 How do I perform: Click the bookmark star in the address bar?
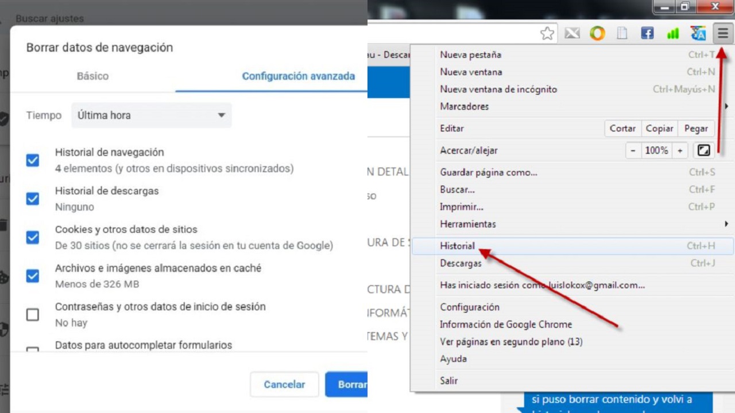(x=547, y=33)
